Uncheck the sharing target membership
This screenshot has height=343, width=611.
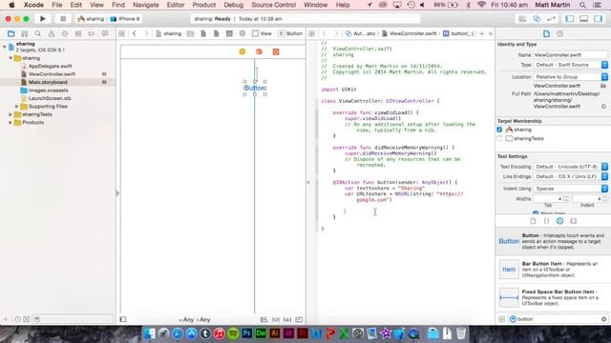[499, 130]
